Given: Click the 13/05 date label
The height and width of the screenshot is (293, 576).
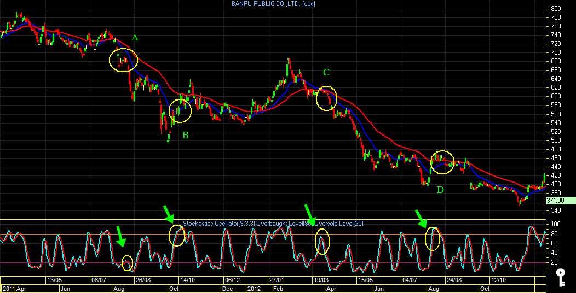Looking at the screenshot, I should coord(54,280).
